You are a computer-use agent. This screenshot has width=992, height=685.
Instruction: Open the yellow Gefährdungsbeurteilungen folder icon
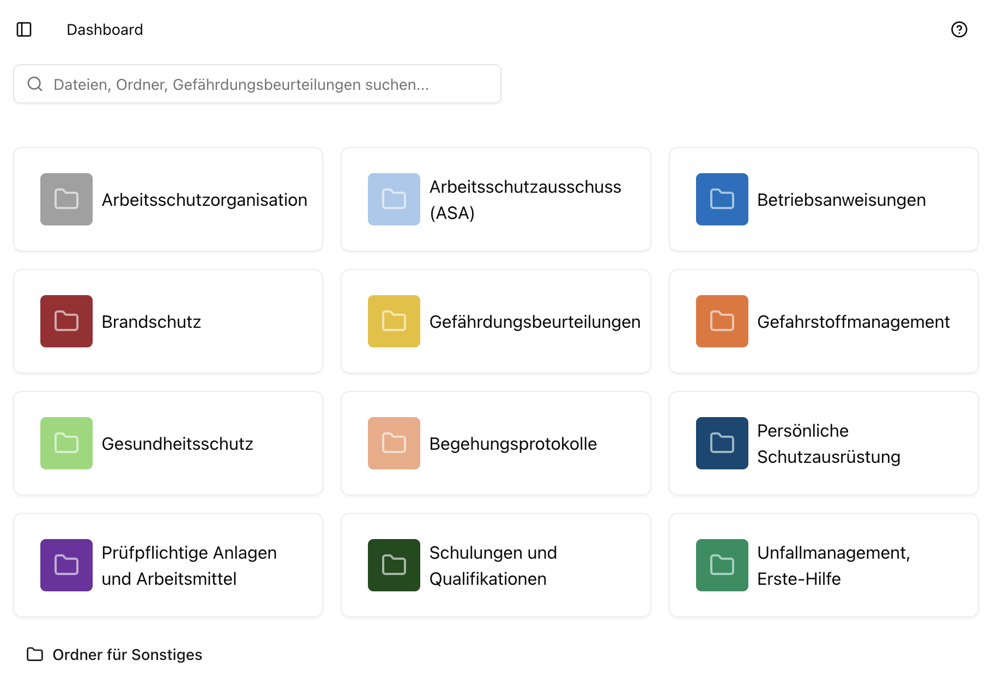394,321
